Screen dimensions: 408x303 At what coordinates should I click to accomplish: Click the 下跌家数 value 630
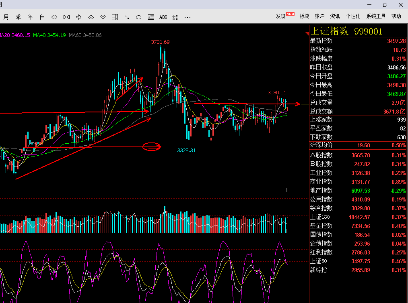(401, 137)
